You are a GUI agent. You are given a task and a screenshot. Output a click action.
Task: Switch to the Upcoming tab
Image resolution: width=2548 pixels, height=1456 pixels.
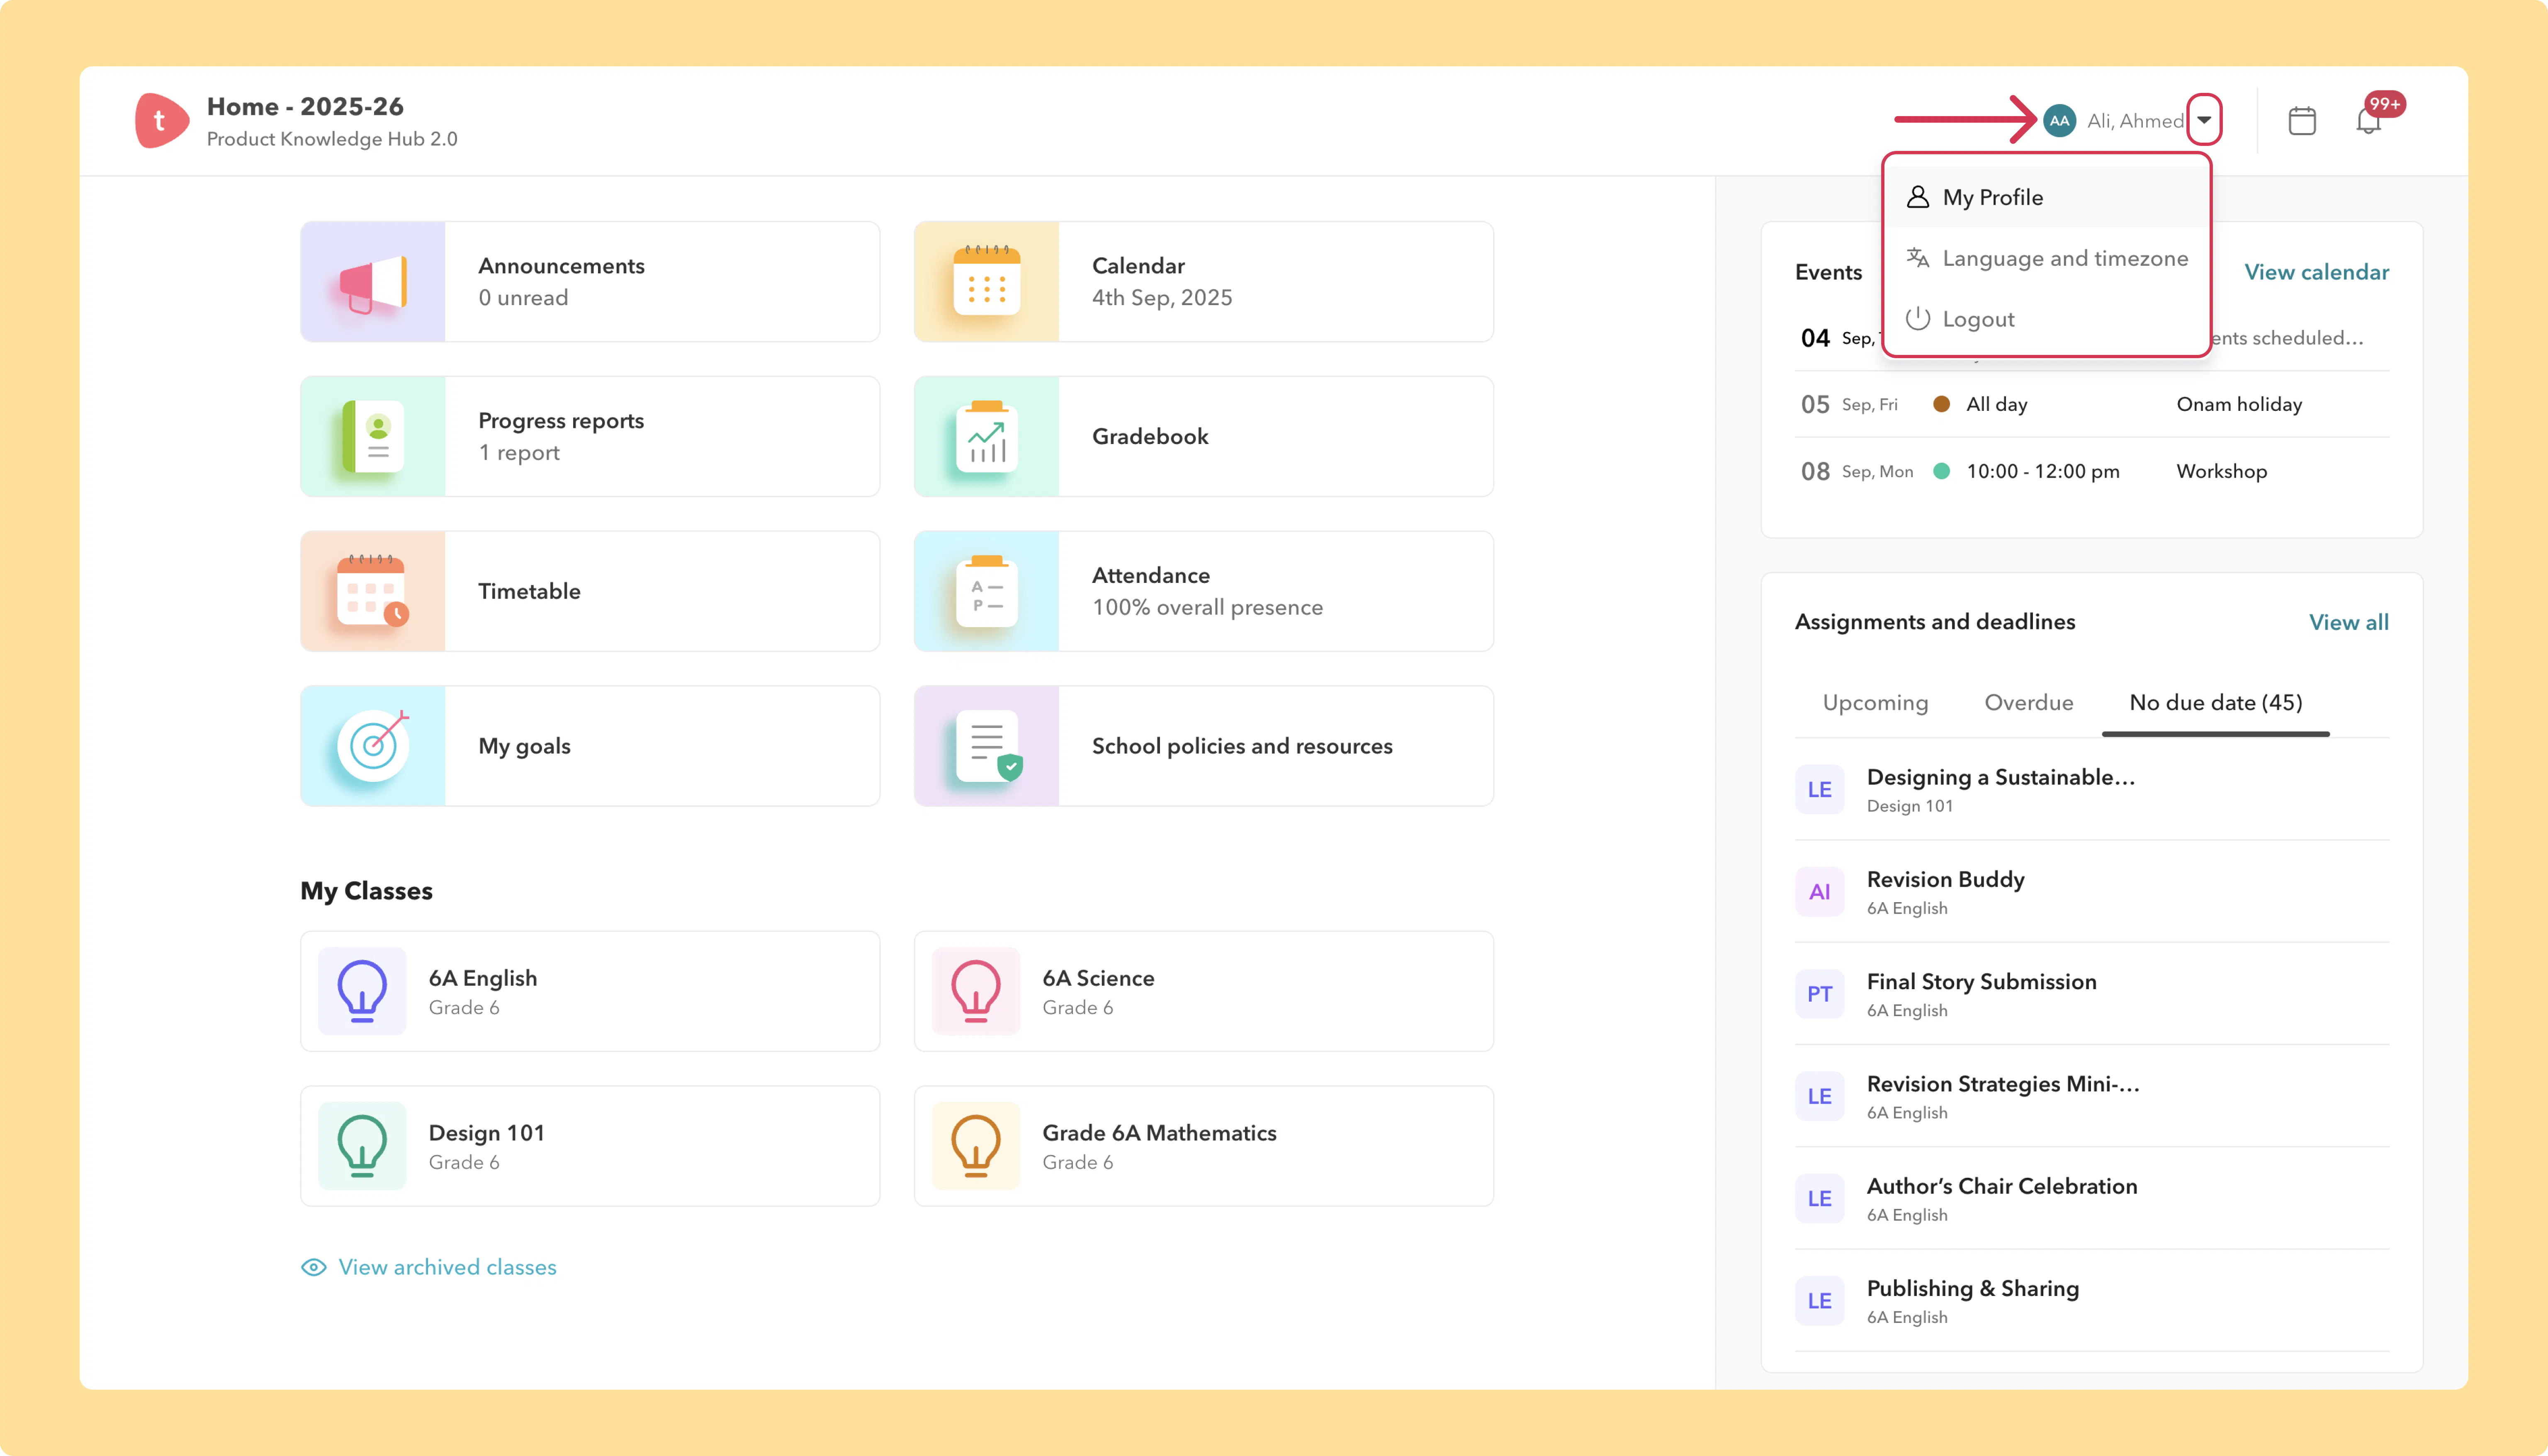(x=1875, y=703)
